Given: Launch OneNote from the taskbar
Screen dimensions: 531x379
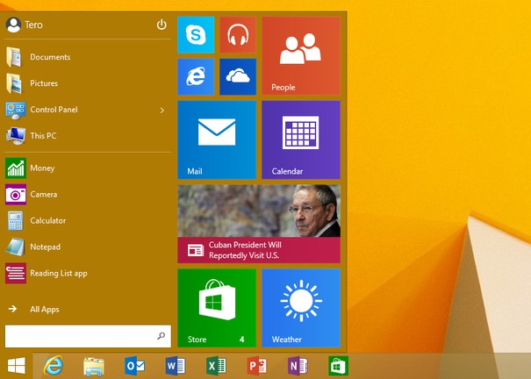Looking at the screenshot, I should (298, 366).
